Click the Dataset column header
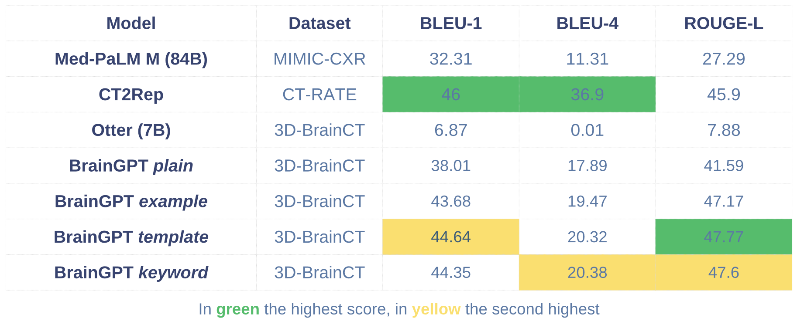This screenshot has height=318, width=797. click(x=319, y=24)
